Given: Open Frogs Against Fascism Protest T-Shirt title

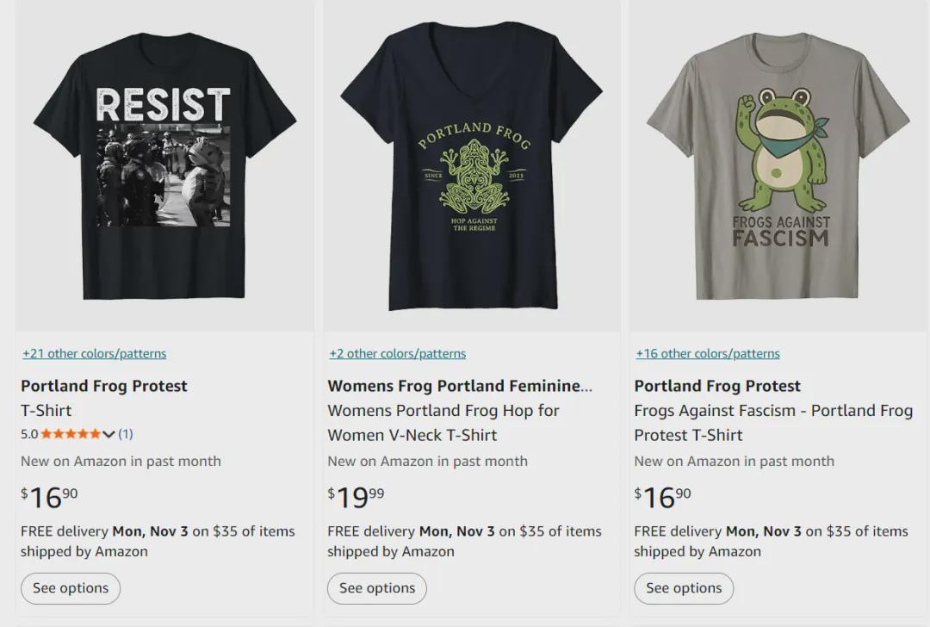Looking at the screenshot, I should pos(774,423).
